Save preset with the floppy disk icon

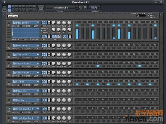[85, 8]
